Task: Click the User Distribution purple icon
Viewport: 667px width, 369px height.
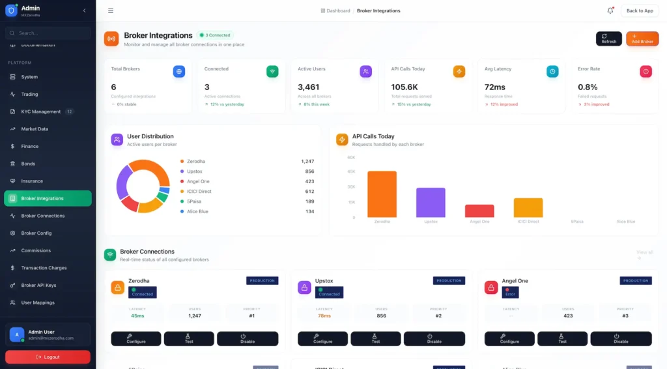Action: click(117, 140)
